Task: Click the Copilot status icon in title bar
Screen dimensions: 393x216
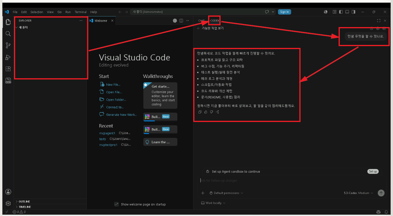Action: pos(326,12)
